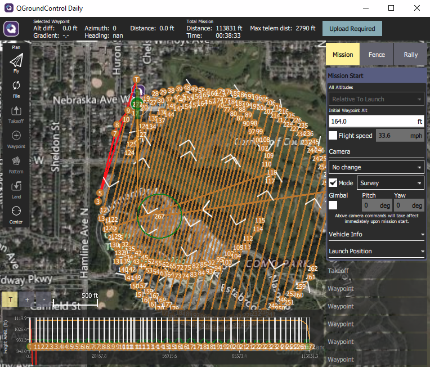Select the Mission Start header
This screenshot has width=430, height=367.
[x=376, y=75]
